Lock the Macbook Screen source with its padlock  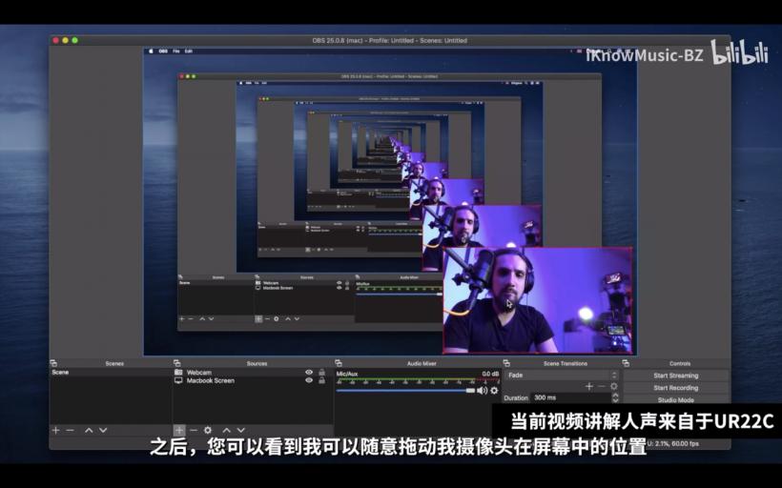[321, 380]
